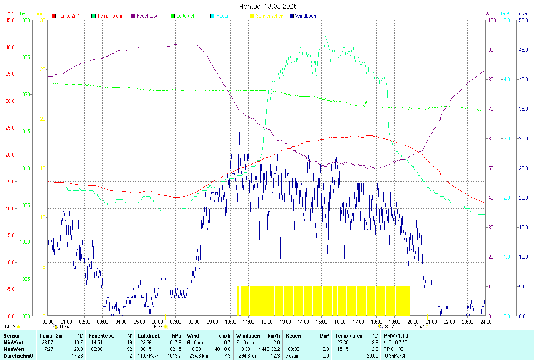
Task: Click the PMV+1:10 header in table
Action: click(x=396, y=335)
